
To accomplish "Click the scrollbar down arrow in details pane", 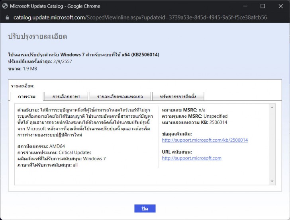I will pyautogui.click(x=272, y=181).
